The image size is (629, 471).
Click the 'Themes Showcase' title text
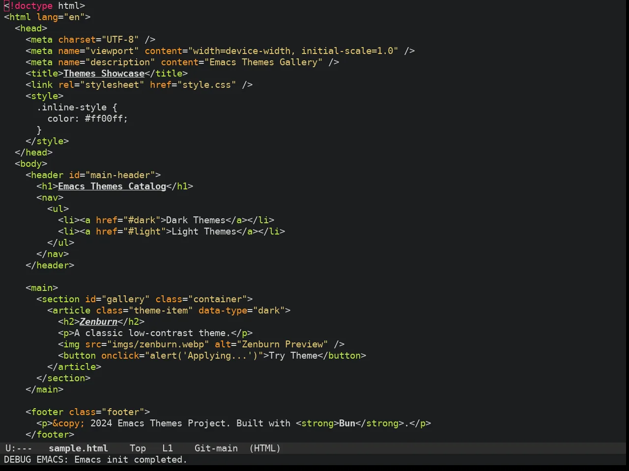click(104, 73)
